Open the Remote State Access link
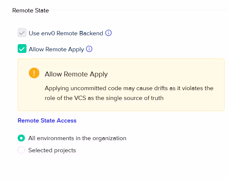Viewport: 228px width, 180px height. pos(47,121)
